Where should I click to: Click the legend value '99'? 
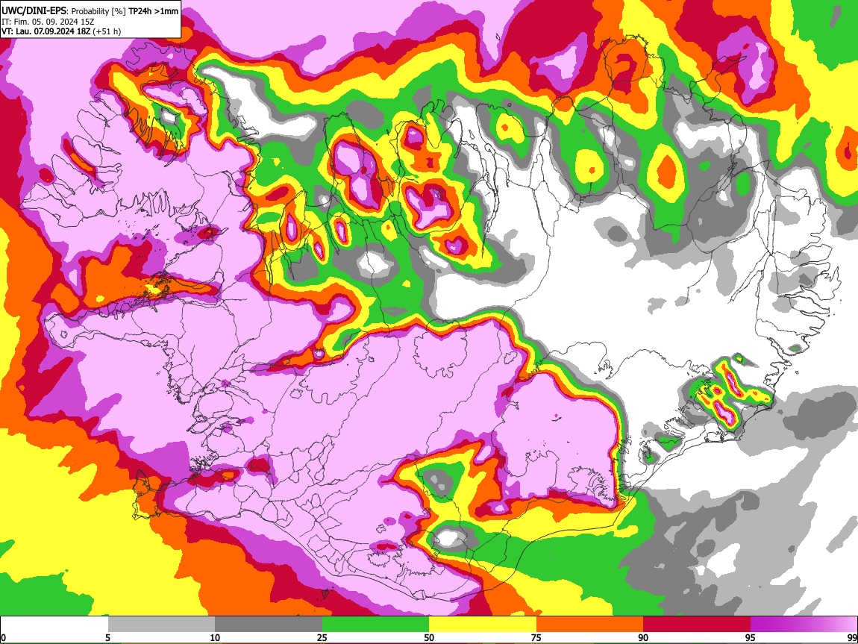[x=851, y=637]
